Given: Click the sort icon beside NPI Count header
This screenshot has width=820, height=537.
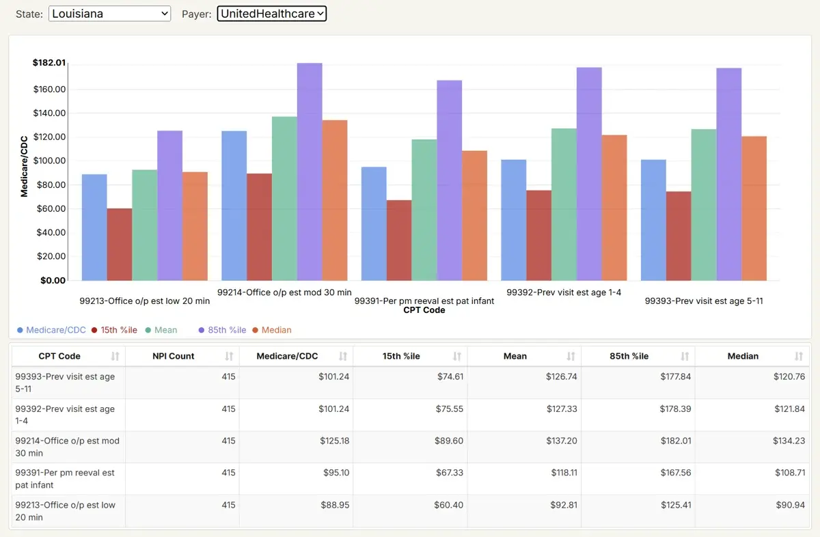Looking at the screenshot, I should click(228, 356).
